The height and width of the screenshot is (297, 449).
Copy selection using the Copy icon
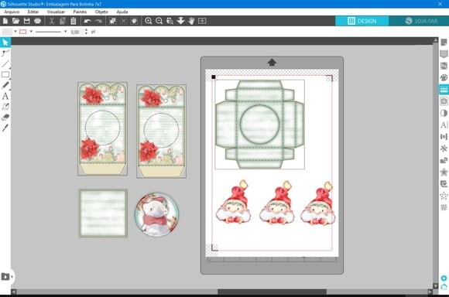tap(63, 21)
